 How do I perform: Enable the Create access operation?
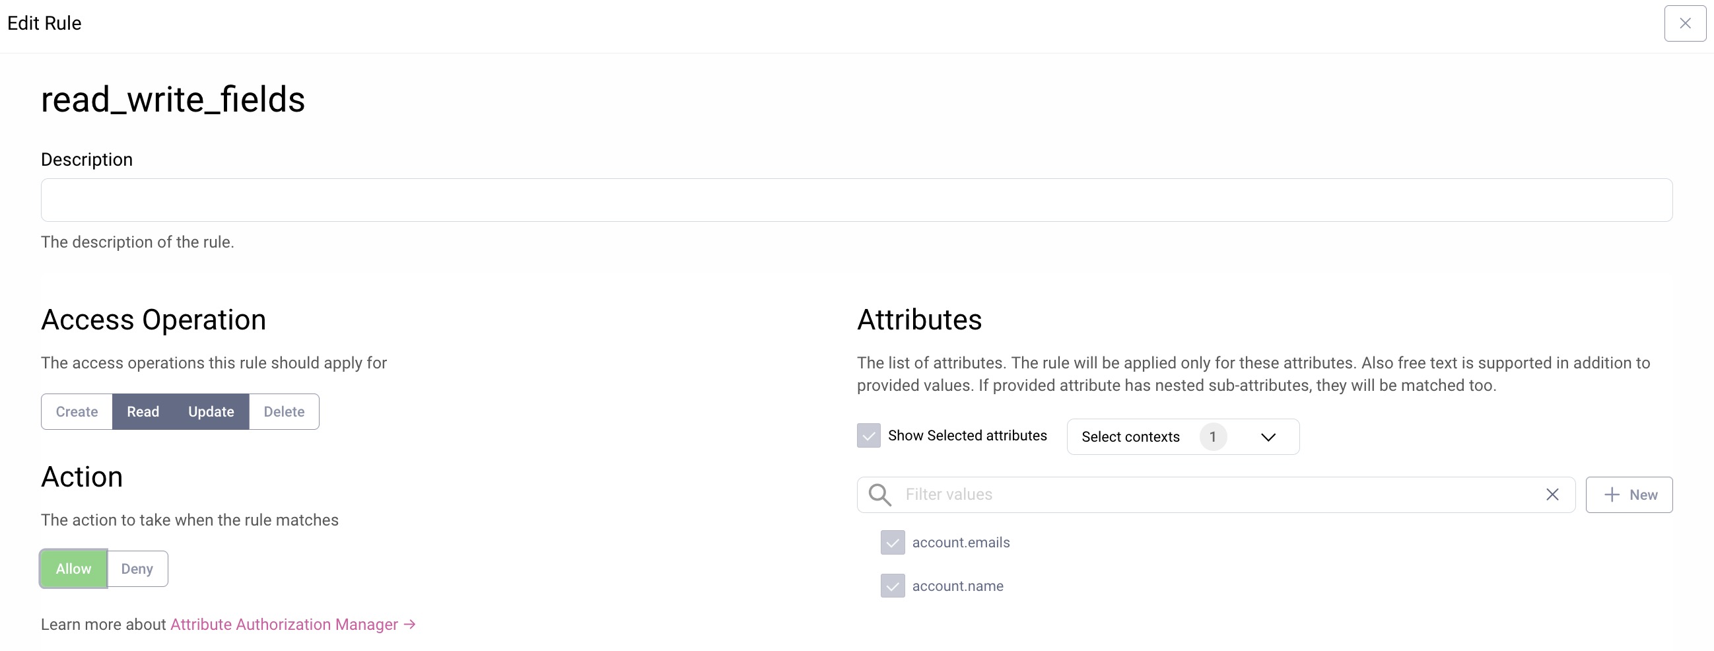click(77, 412)
